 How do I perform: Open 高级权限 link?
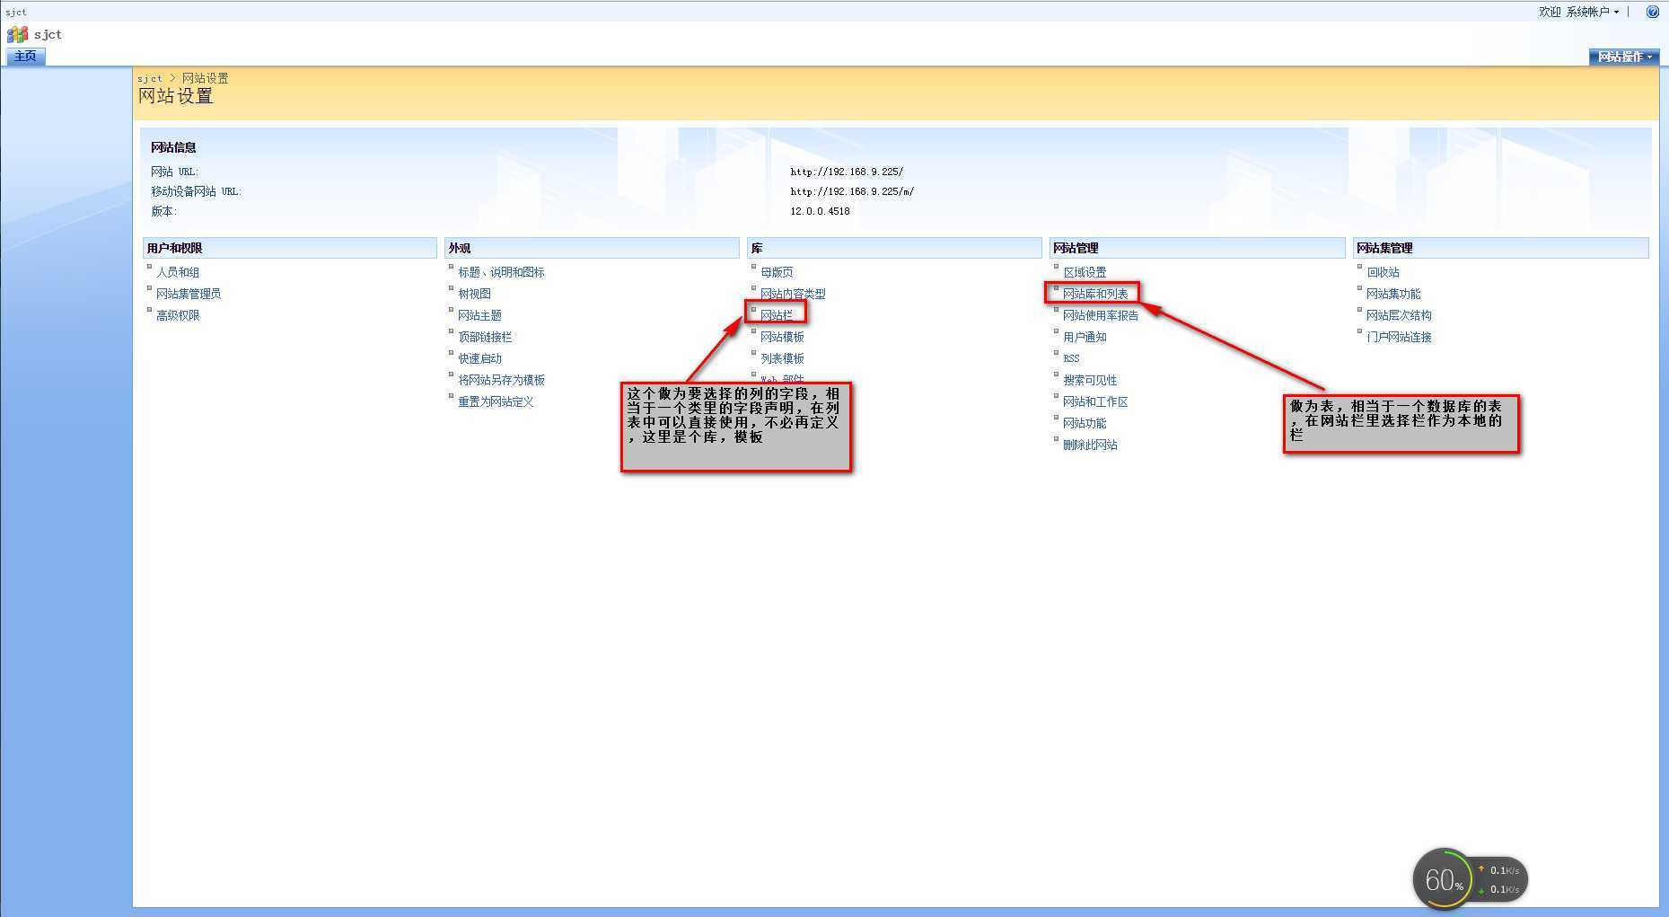pos(178,315)
